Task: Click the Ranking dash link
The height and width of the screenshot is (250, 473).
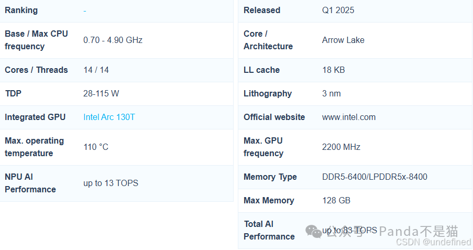Action: click(x=85, y=11)
